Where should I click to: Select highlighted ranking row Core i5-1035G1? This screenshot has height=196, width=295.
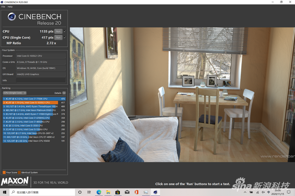coord(34,103)
